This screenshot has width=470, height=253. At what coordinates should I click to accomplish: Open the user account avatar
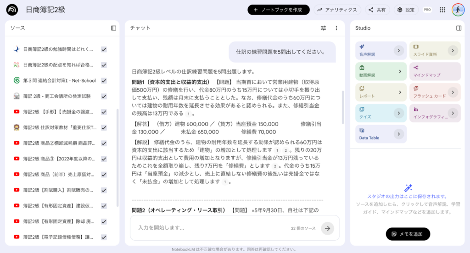[458, 10]
